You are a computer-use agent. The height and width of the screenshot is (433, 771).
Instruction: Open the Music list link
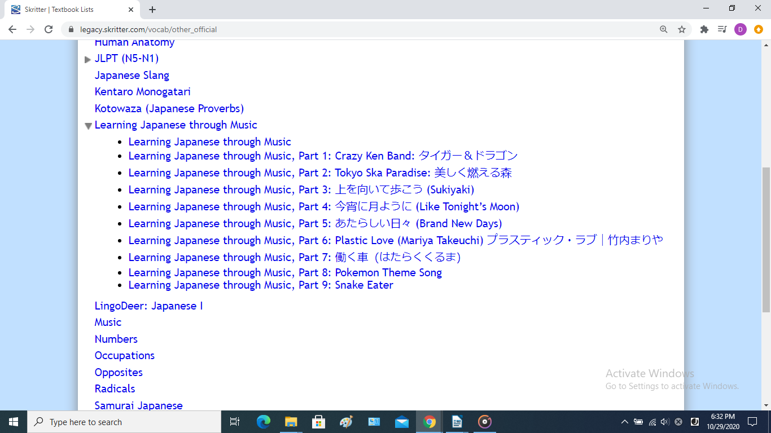click(108, 322)
